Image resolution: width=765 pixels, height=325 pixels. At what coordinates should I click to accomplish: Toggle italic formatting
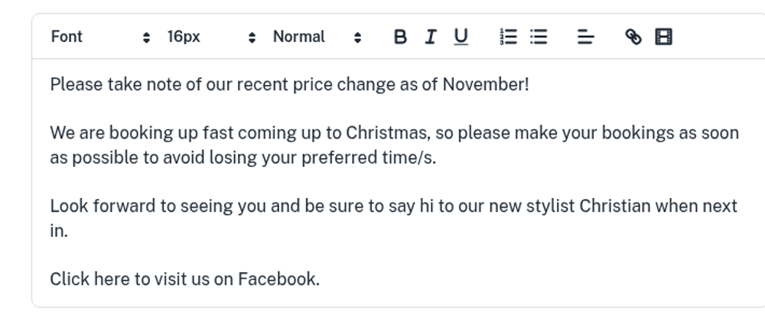(431, 37)
